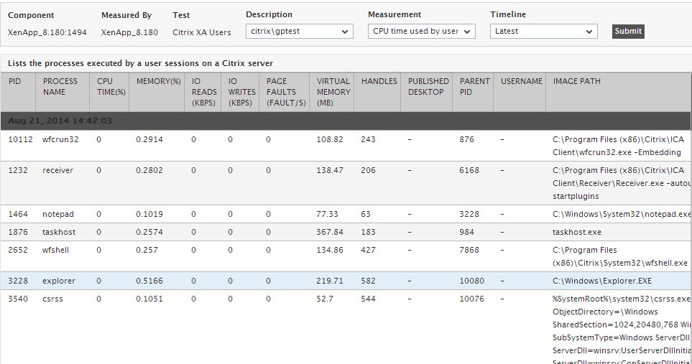692x364 pixels.
Task: Click handles value 582 for explorer
Action: [x=368, y=281]
